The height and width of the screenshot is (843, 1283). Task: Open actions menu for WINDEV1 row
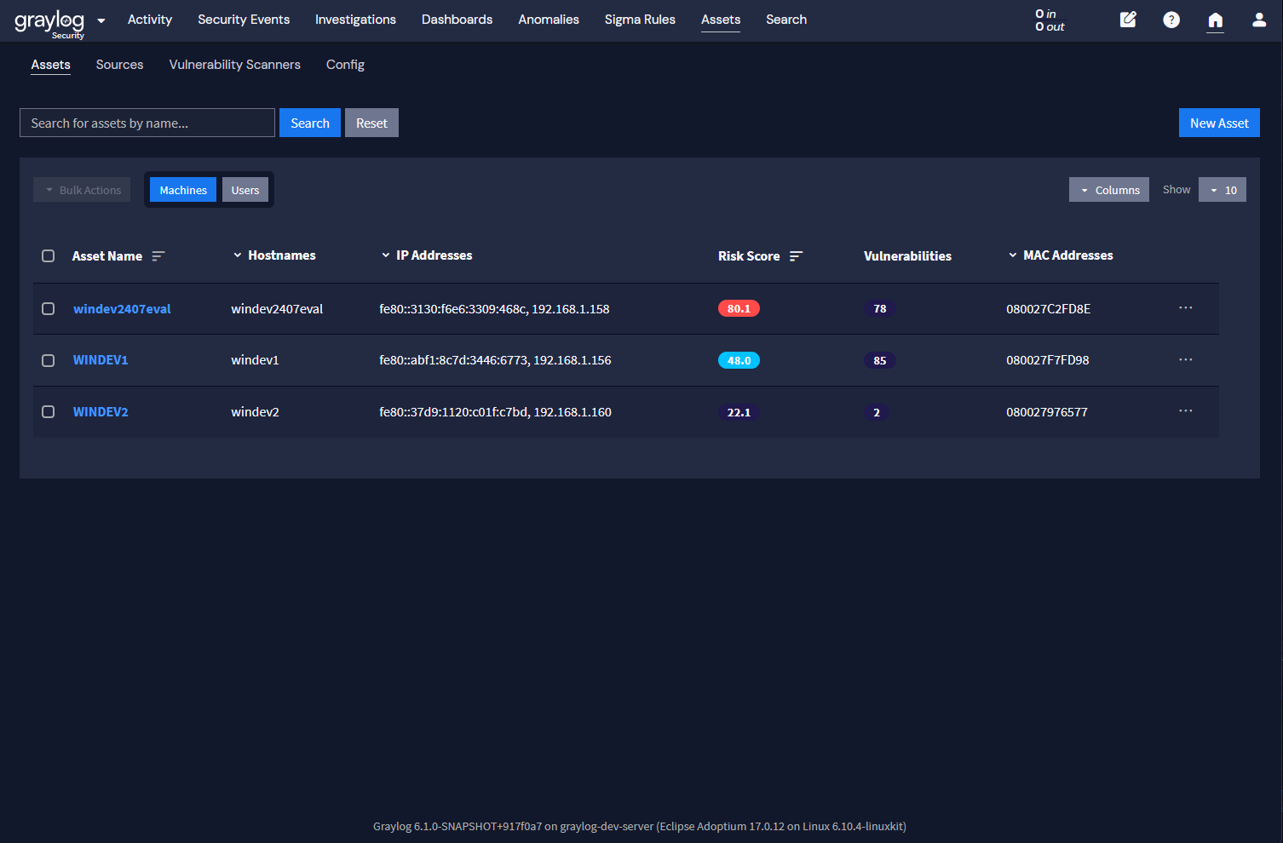(x=1186, y=360)
